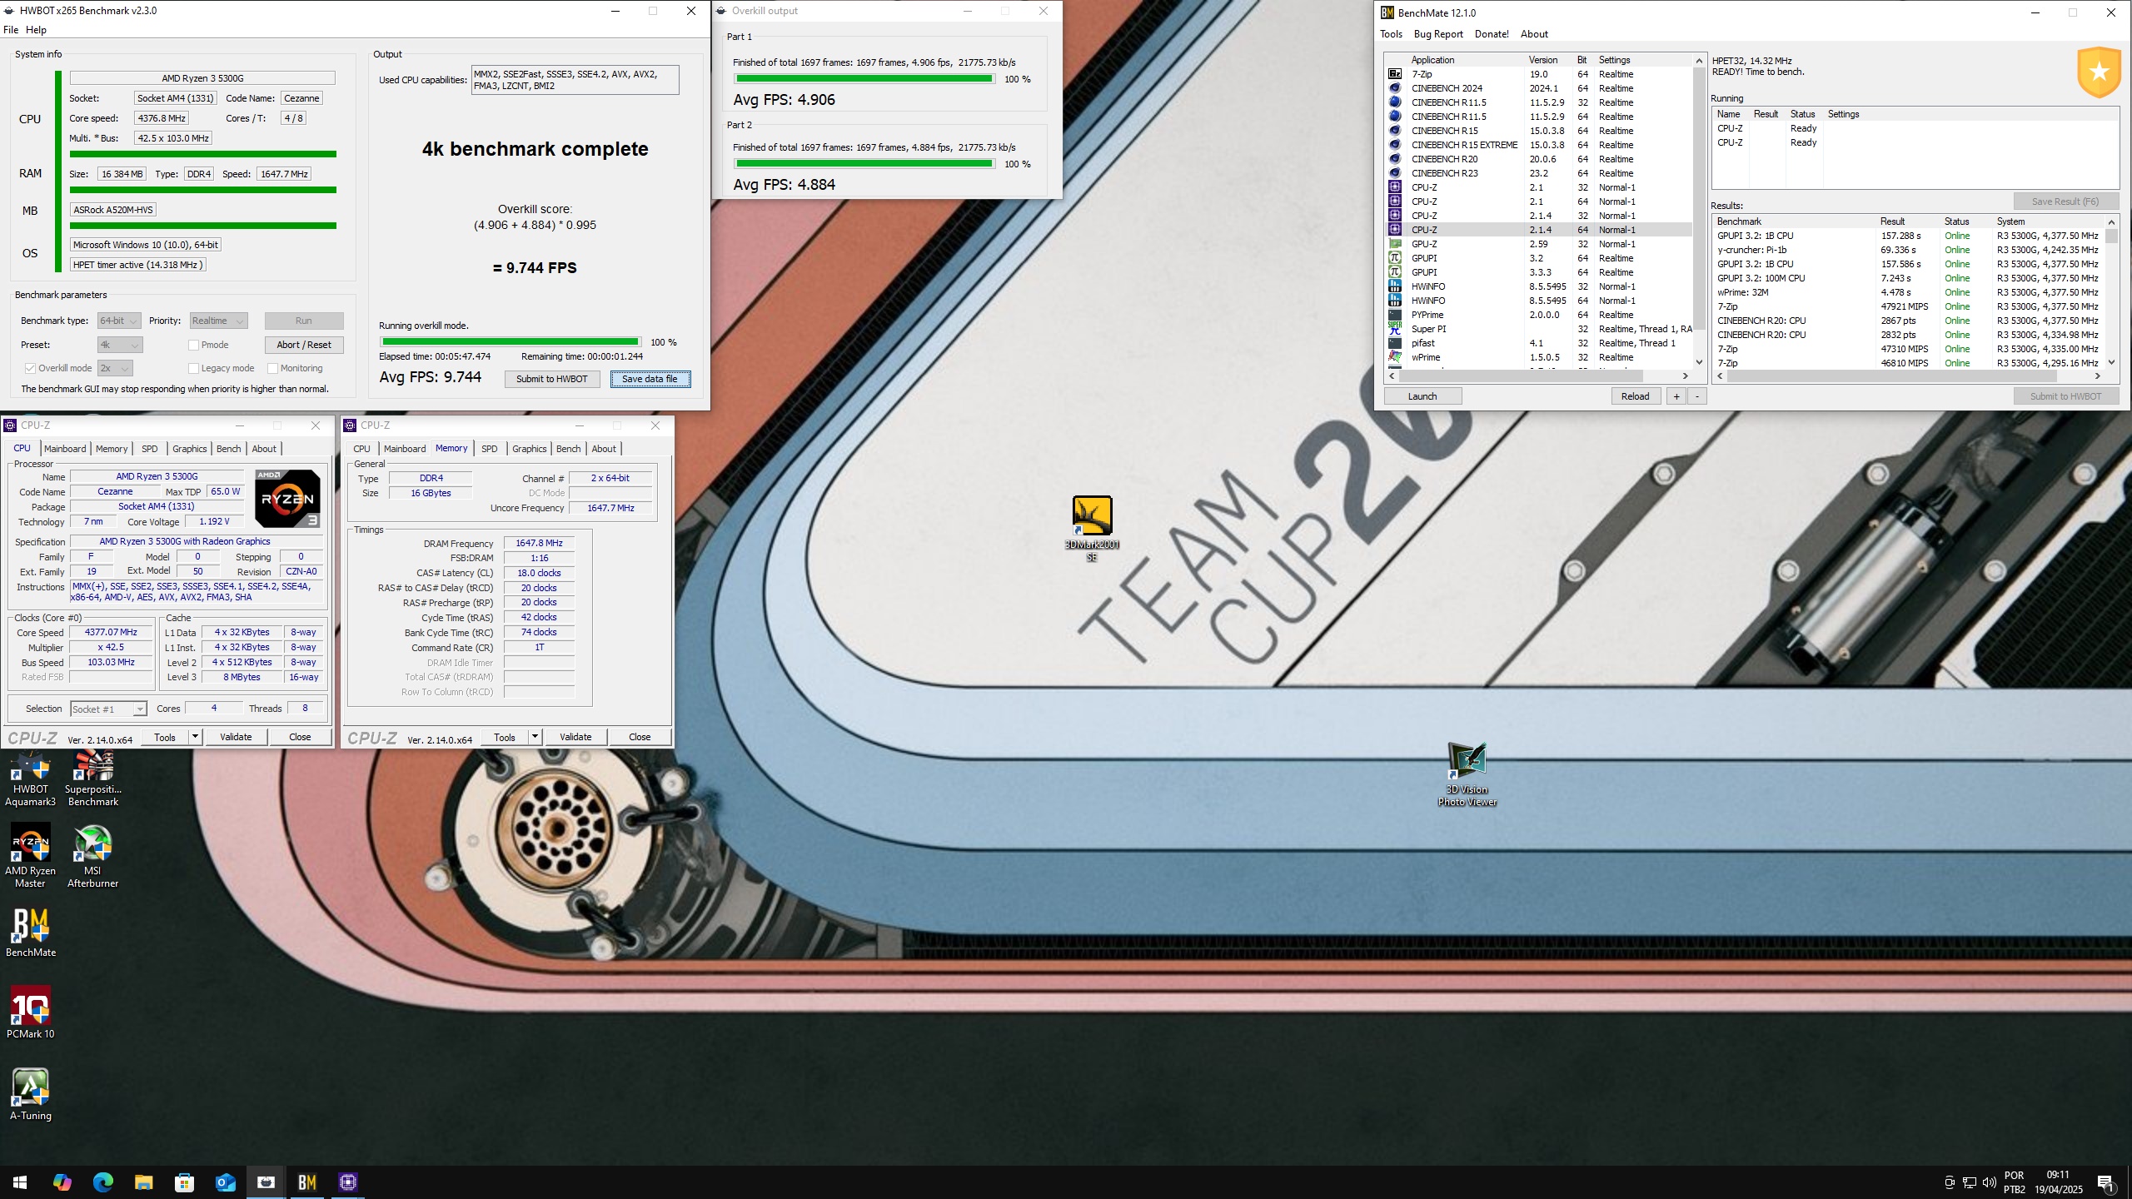Open MSI Afterburner desktop shortcut
The height and width of the screenshot is (1199, 2132).
click(92, 856)
